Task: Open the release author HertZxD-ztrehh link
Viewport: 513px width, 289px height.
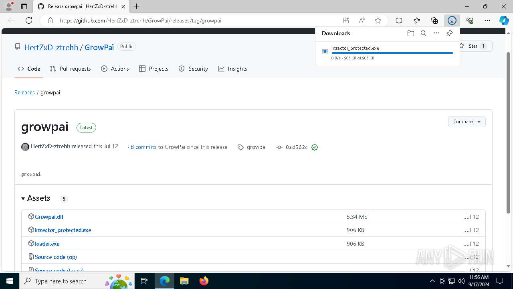Action: [50, 147]
